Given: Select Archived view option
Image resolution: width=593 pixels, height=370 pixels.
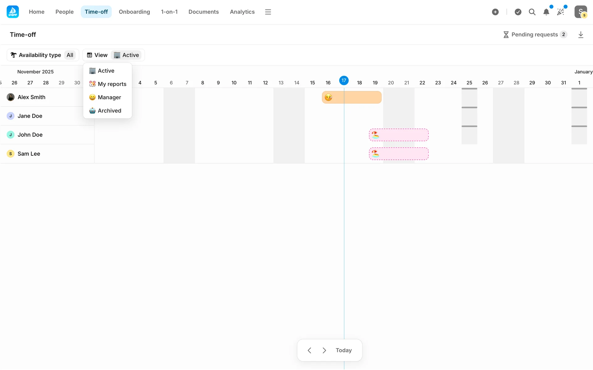Looking at the screenshot, I should 105,110.
